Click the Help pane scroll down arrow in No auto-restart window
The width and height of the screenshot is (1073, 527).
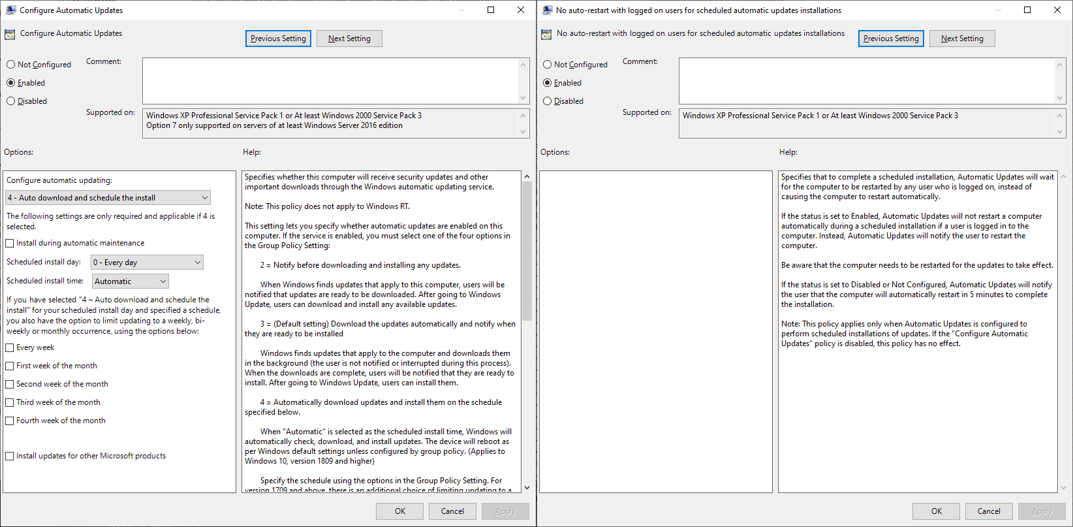point(1063,488)
